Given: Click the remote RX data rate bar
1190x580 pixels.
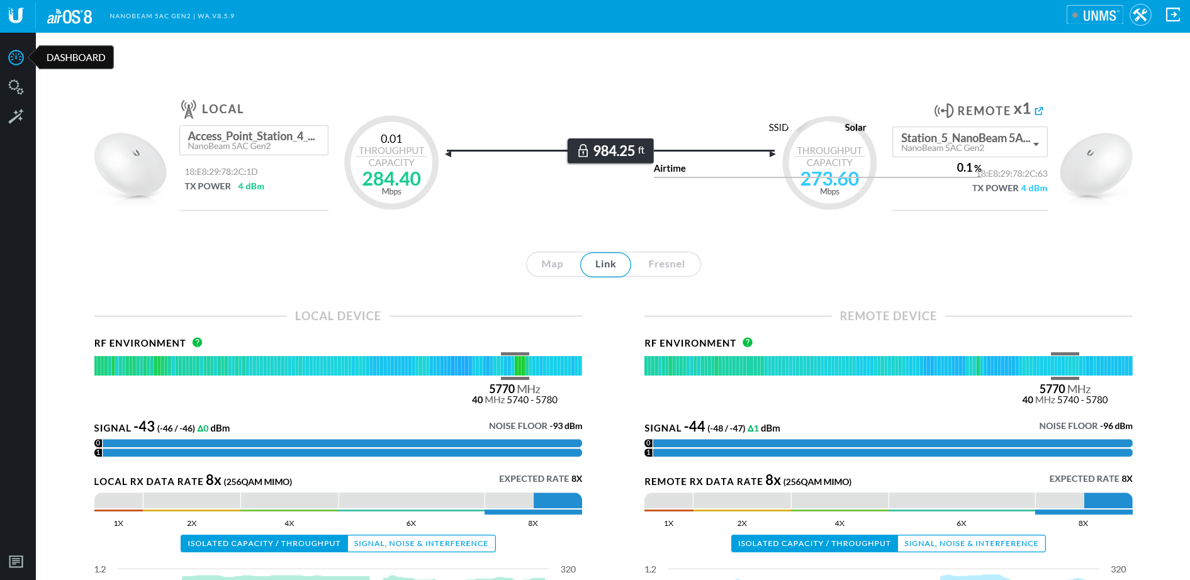Looking at the screenshot, I should pyautogui.click(x=889, y=503).
